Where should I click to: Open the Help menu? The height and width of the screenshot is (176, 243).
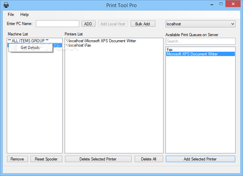(24, 15)
